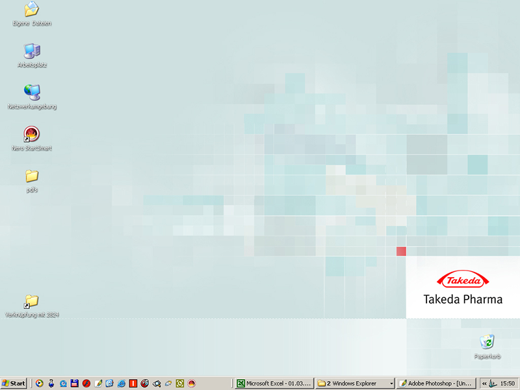The height and width of the screenshot is (390, 520).
Task: Expand hidden system tray icons
Action: coord(484,384)
